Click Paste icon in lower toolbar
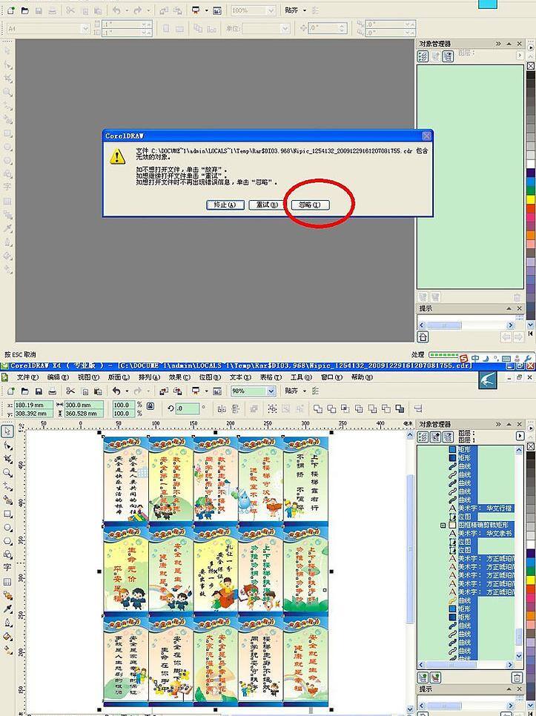 (98, 391)
